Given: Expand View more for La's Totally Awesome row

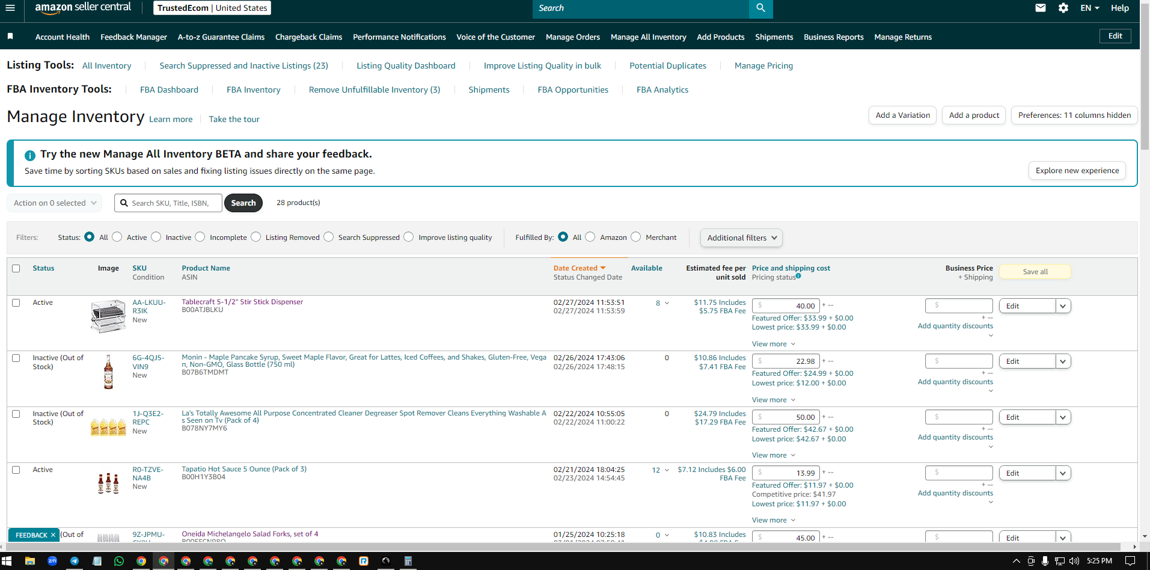Looking at the screenshot, I should tap(774, 455).
